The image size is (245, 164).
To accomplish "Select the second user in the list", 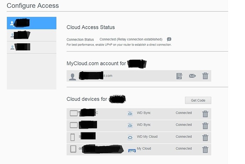I will click(x=31, y=35).
